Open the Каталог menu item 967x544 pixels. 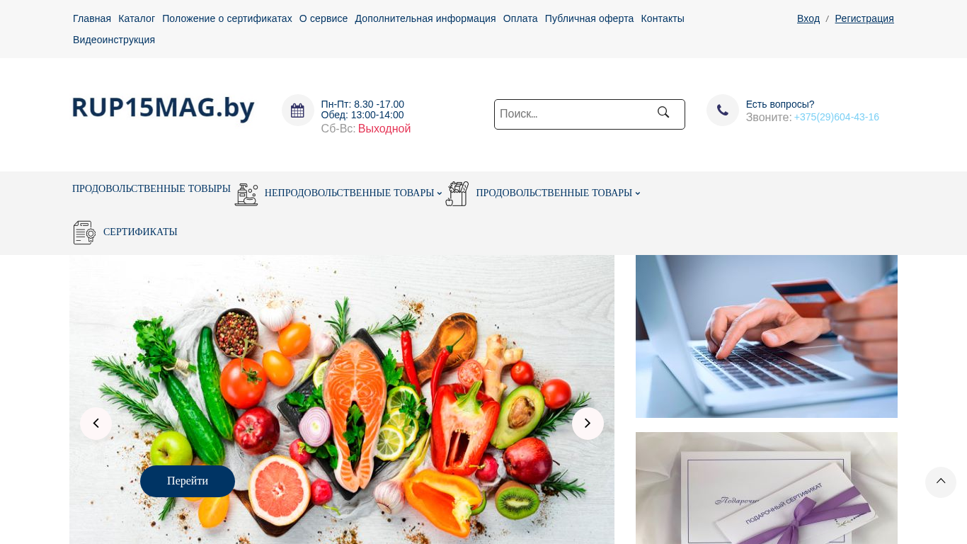click(137, 18)
